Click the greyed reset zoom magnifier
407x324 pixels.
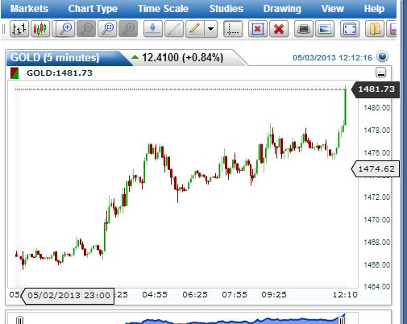pos(128,28)
